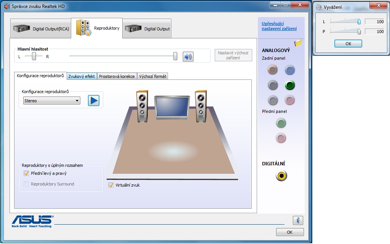Click OK in the Vyvážení window

348,44
